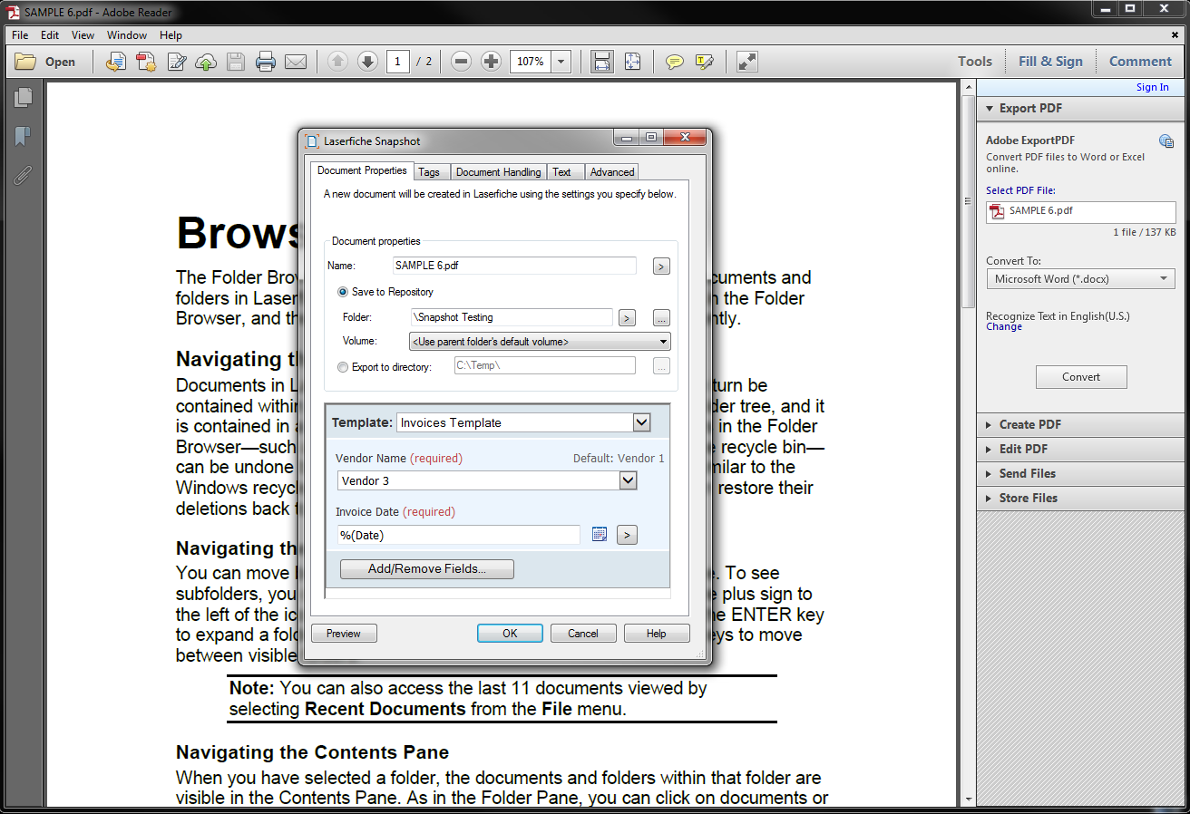This screenshot has width=1190, height=814.
Task: Open the Comment pane
Action: [x=1140, y=62]
